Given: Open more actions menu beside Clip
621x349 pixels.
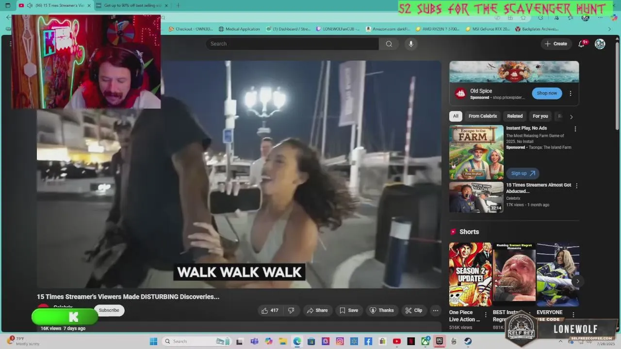Looking at the screenshot, I should point(436,310).
